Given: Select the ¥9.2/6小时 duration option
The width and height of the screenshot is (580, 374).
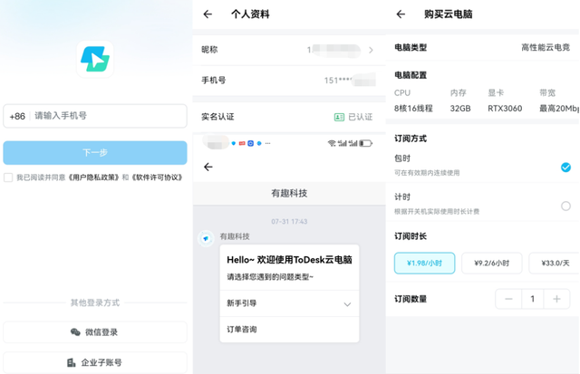Looking at the screenshot, I should (491, 264).
